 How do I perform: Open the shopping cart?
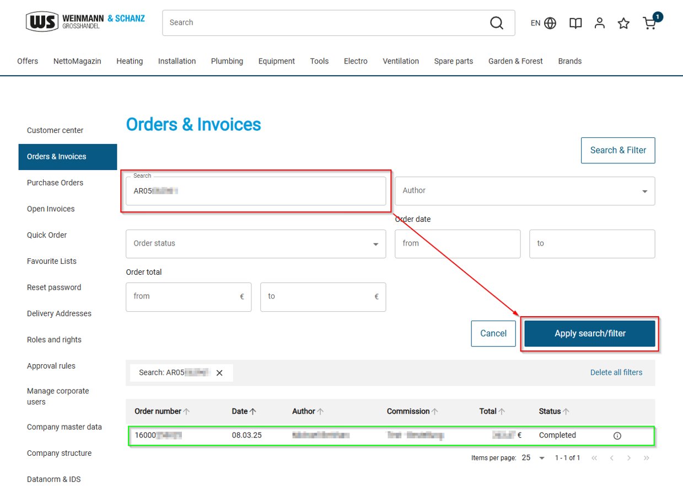[x=649, y=23]
